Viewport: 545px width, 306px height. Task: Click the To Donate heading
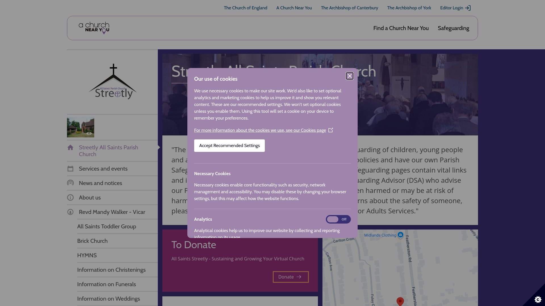coord(194,245)
